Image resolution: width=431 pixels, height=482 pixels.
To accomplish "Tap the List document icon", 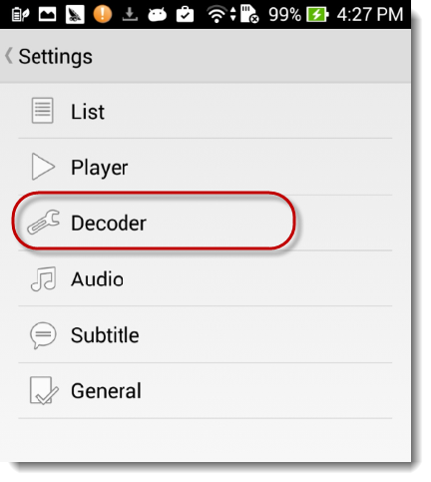I will point(42,110).
